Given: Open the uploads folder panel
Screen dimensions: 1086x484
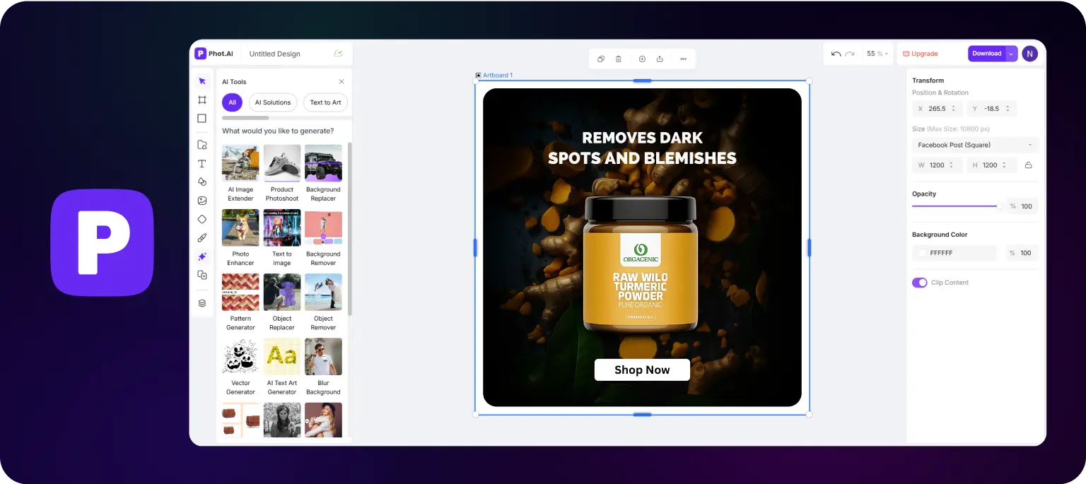Looking at the screenshot, I should (202, 145).
